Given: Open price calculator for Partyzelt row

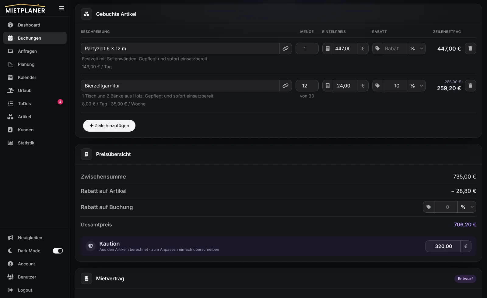Looking at the screenshot, I should pos(328,48).
